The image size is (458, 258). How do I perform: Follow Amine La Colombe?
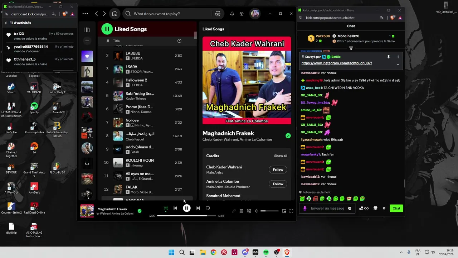pyautogui.click(x=278, y=184)
